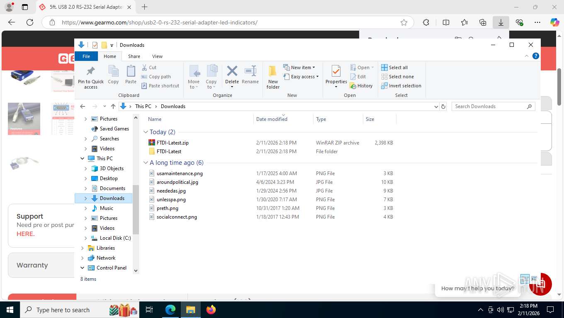Select usamaintenance.png file

tap(180, 173)
